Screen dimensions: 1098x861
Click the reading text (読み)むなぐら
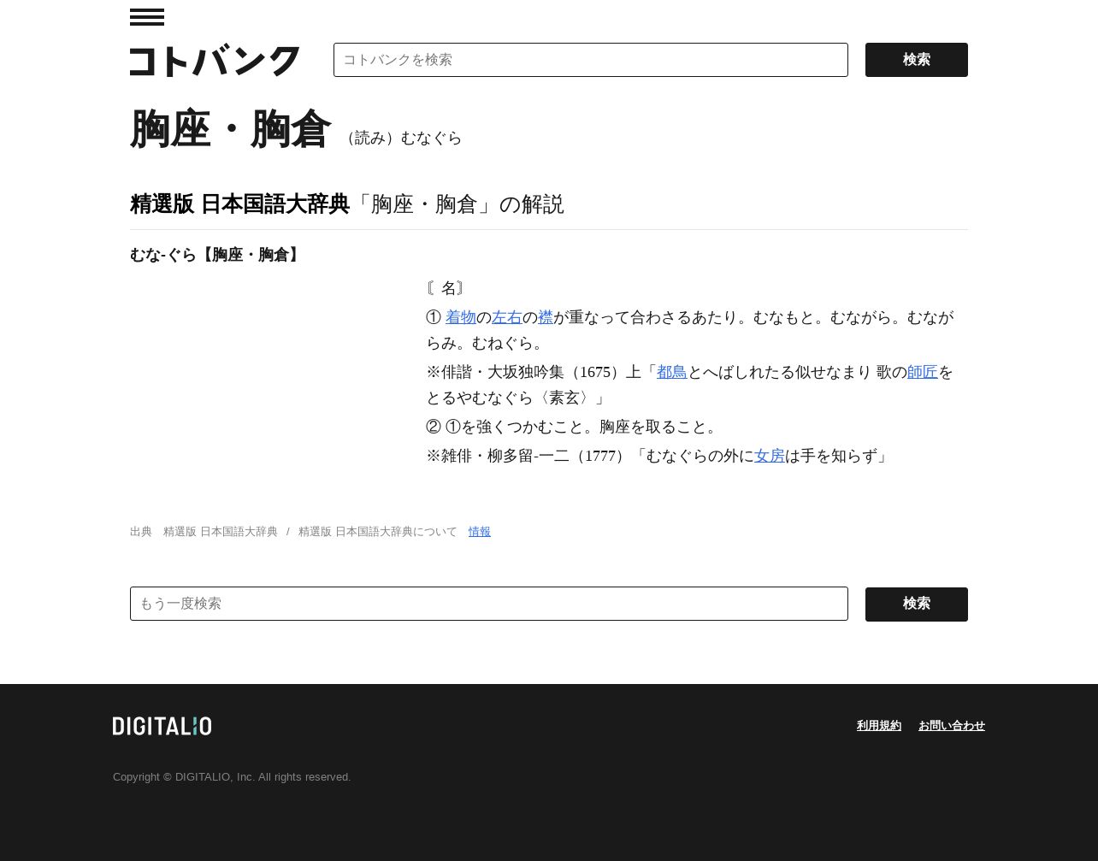point(402,138)
